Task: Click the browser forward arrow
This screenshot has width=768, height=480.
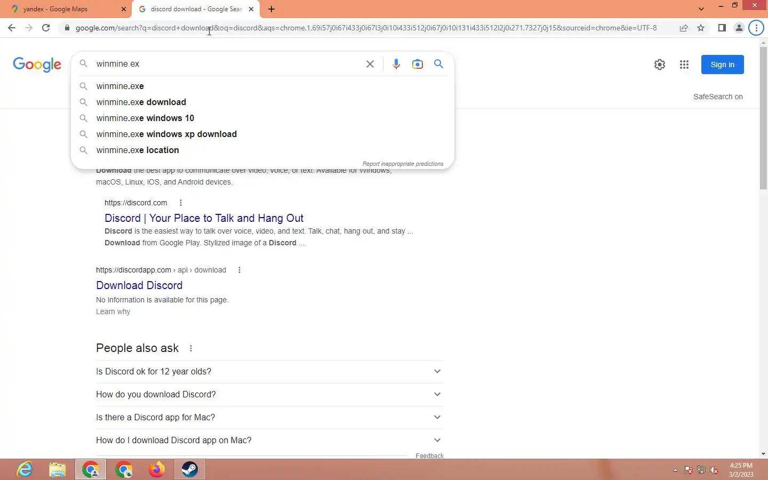Action: (29, 28)
